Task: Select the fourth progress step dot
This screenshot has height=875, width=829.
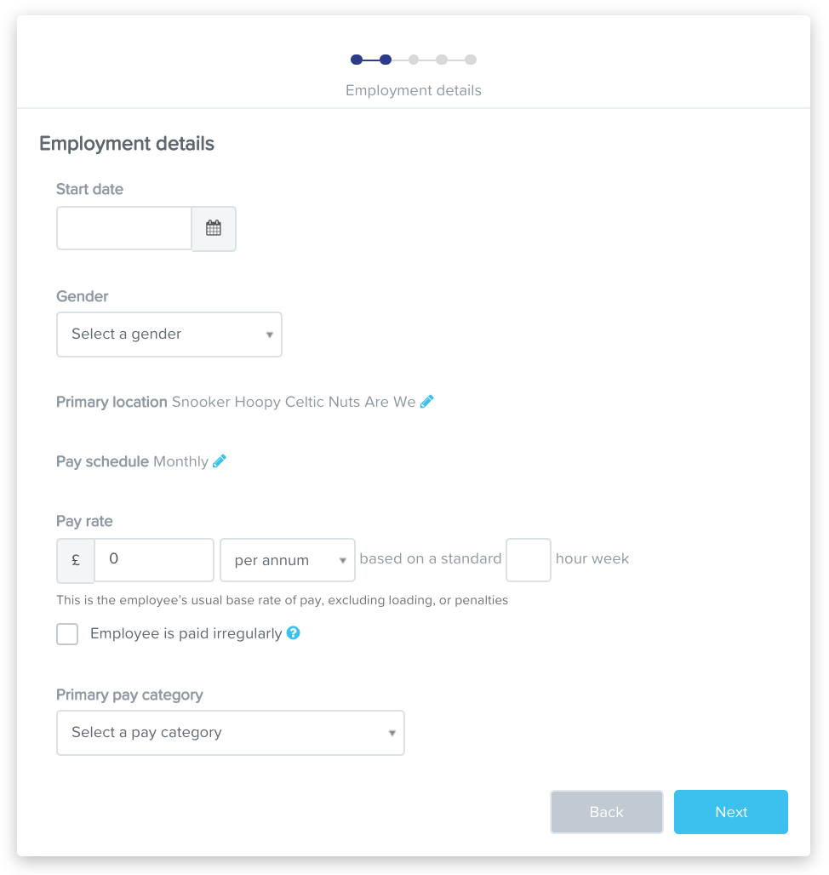Action: [x=442, y=60]
